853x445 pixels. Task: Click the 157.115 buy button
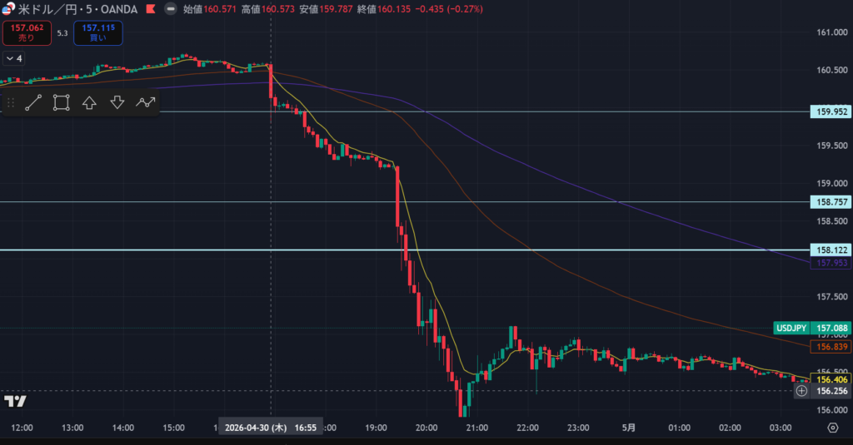(x=98, y=32)
